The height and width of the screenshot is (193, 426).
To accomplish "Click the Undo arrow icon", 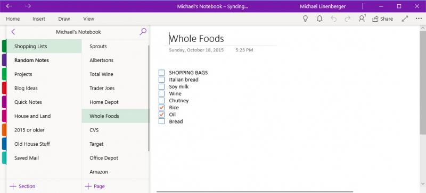I will tap(334, 19).
